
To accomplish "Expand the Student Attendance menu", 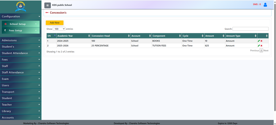I will (x=21, y=53).
